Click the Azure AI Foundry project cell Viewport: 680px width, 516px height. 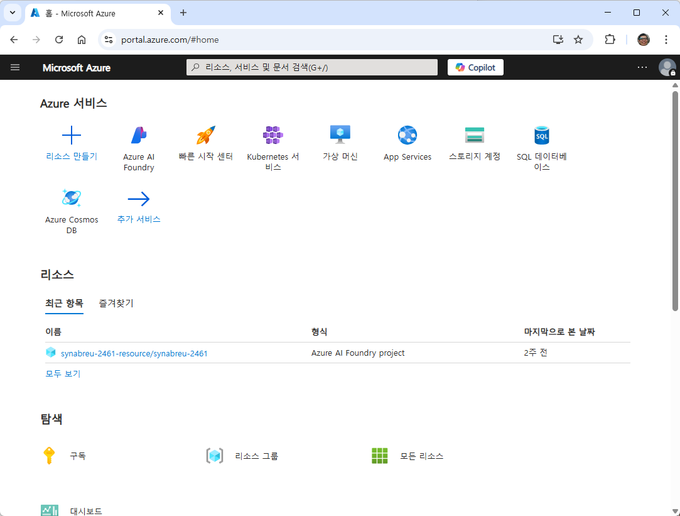pyautogui.click(x=358, y=353)
